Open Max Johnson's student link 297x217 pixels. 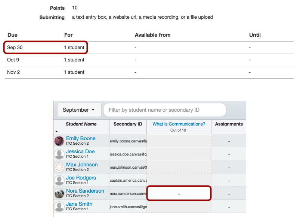(82, 165)
